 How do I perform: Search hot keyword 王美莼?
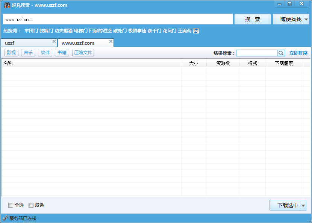185,31
